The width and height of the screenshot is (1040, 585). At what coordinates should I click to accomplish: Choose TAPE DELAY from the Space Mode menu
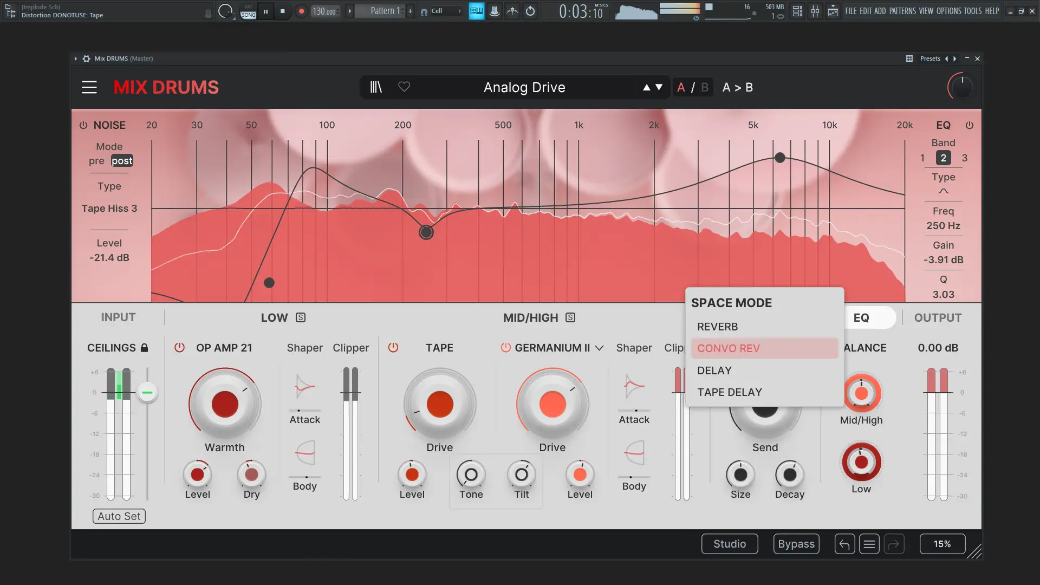tap(729, 392)
